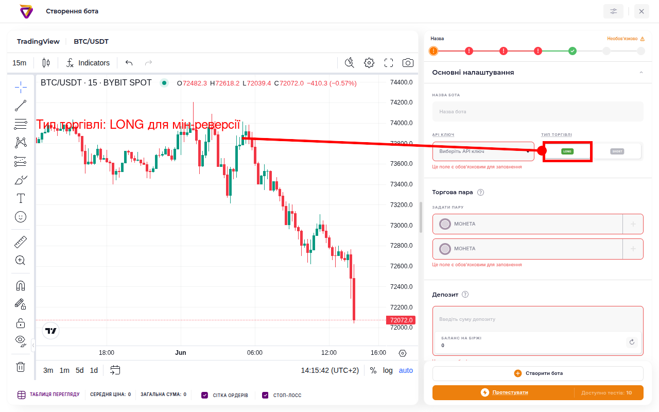Select the SHORT trade type

click(617, 151)
